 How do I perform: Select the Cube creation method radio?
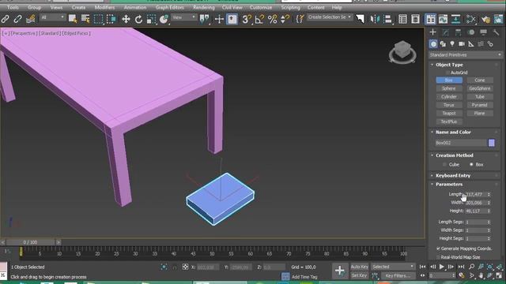point(444,165)
